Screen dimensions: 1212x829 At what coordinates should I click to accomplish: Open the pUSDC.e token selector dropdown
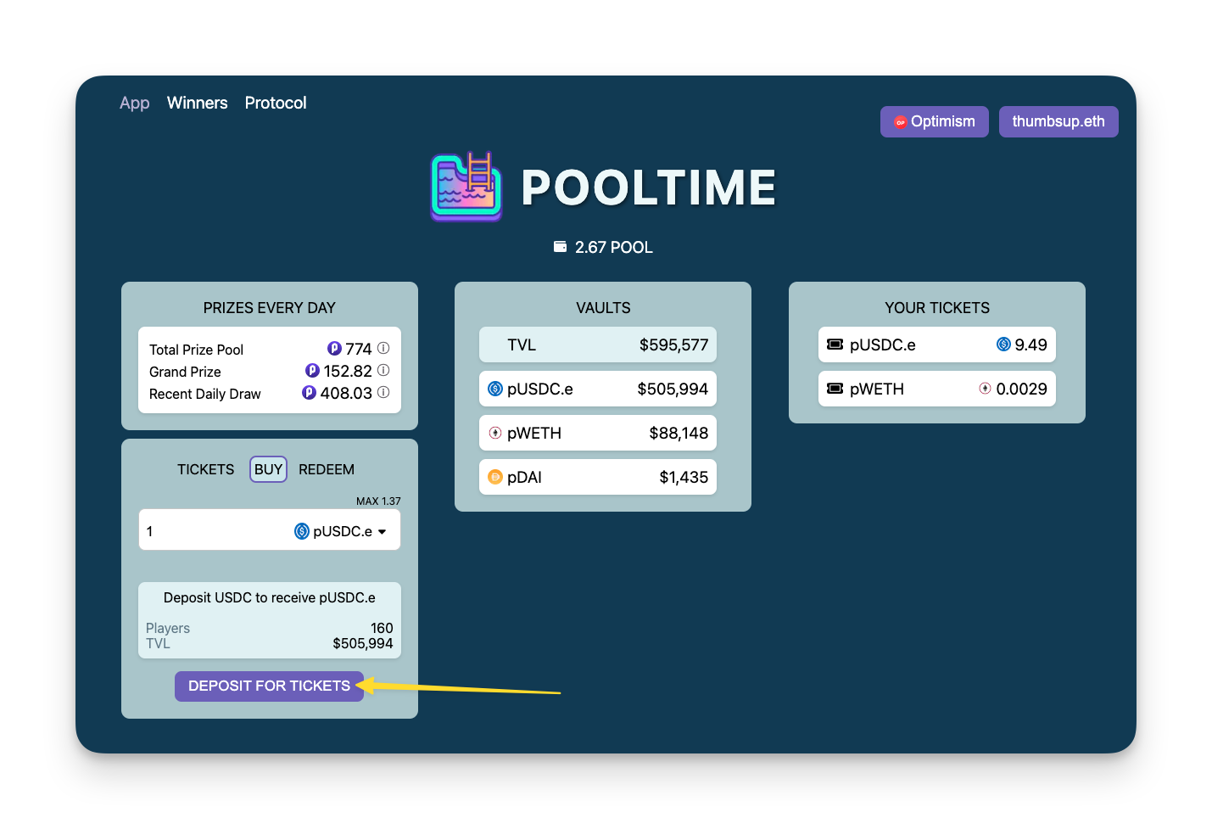341,530
